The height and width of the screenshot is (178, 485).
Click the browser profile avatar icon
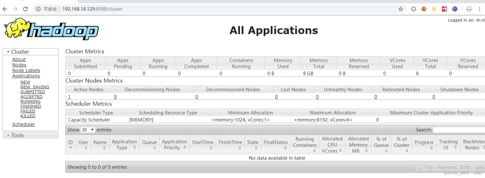click(469, 9)
